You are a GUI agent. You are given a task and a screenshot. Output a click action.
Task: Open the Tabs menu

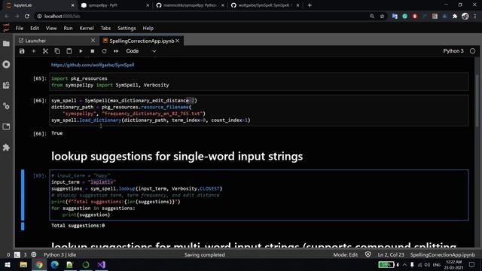click(x=105, y=29)
